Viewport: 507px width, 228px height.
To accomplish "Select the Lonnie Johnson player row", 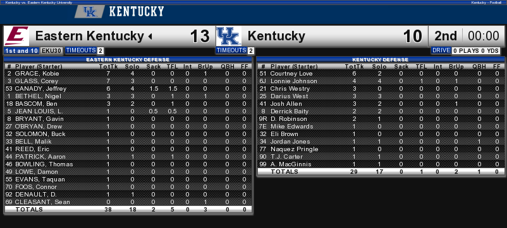I will tap(381, 81).
